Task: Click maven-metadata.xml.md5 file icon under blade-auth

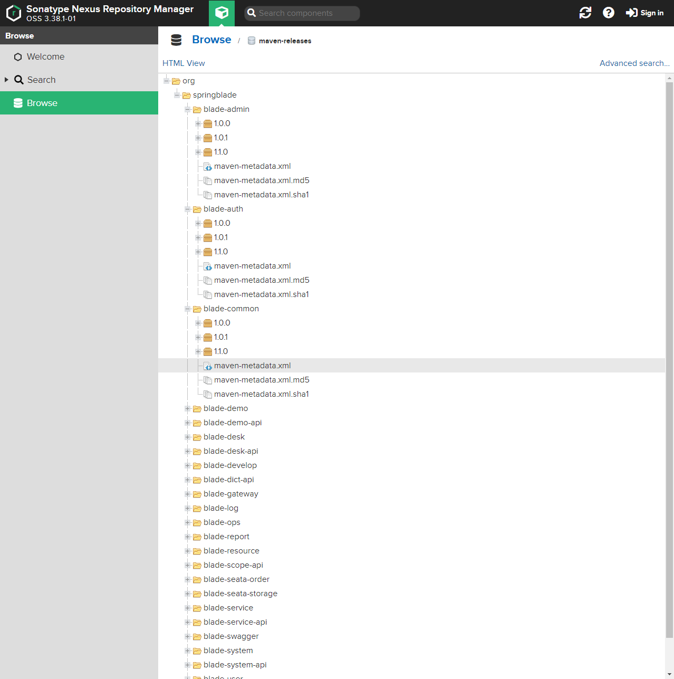Action: (x=208, y=280)
